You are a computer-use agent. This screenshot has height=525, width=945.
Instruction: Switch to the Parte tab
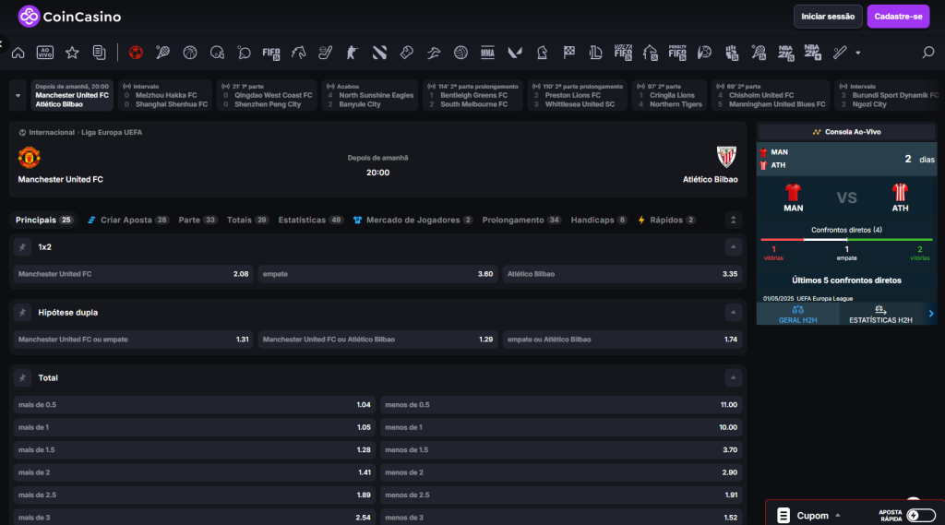click(x=197, y=220)
